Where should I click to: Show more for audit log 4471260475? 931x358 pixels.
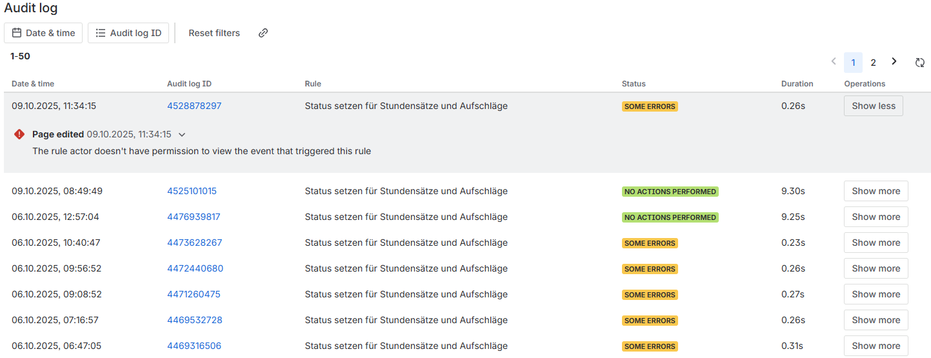click(x=876, y=294)
